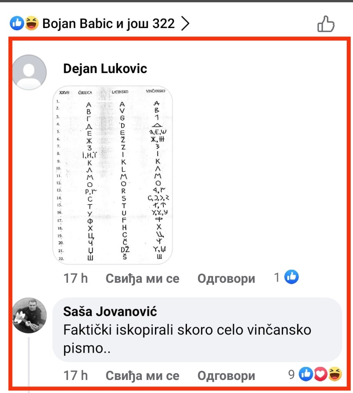Viewport: 353px width, 393px height.
Task: Tap the blue like icon on Saša's reply
Action: point(306,374)
